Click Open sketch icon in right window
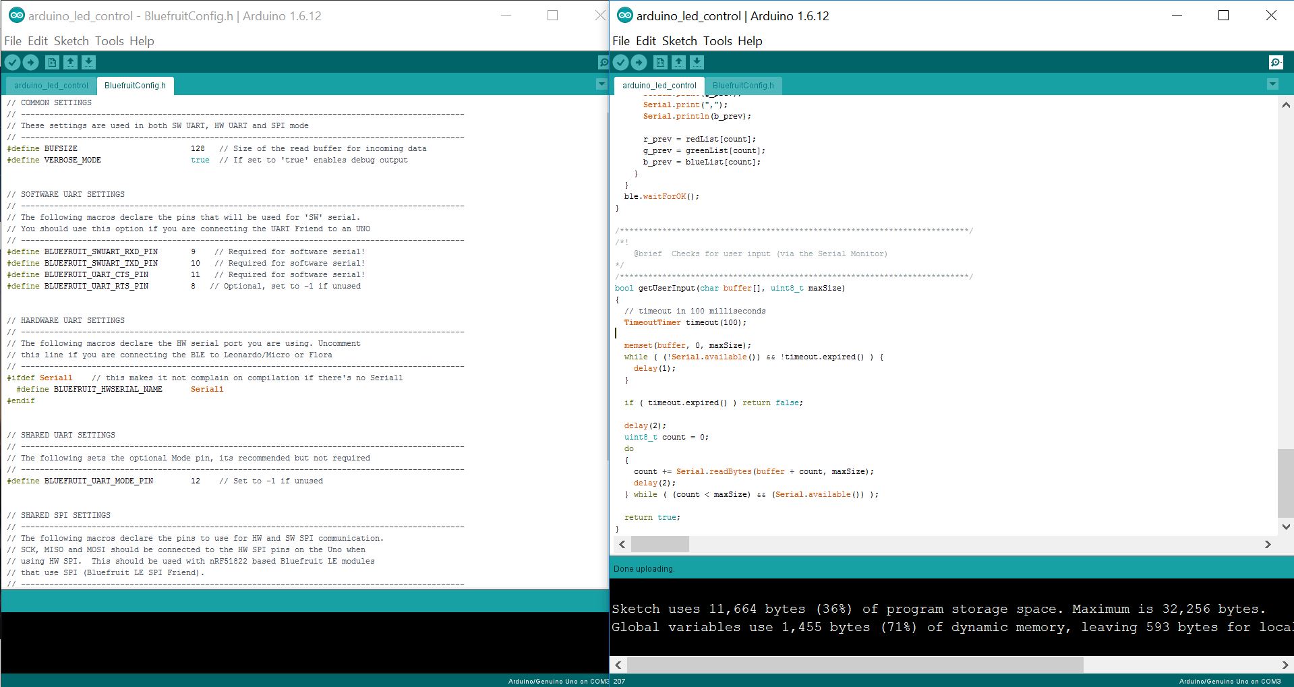This screenshot has height=687, width=1294. click(678, 63)
